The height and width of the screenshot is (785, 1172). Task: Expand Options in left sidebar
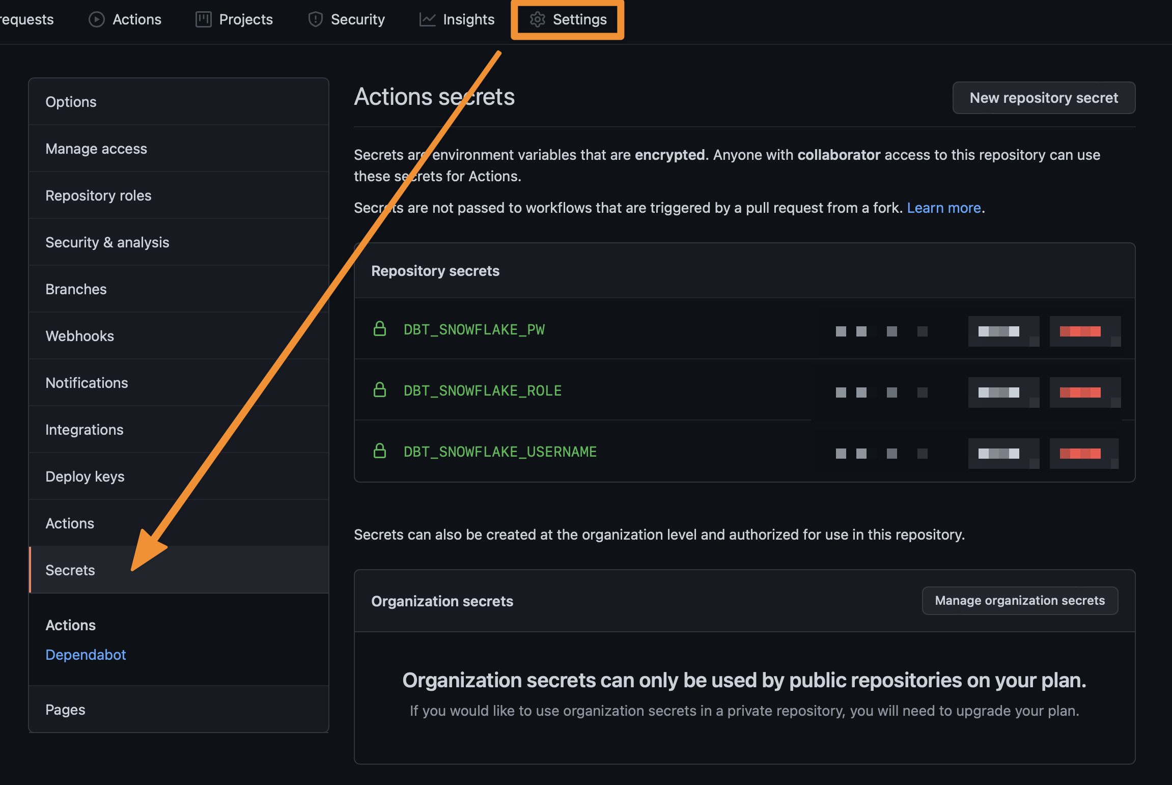pyautogui.click(x=72, y=101)
